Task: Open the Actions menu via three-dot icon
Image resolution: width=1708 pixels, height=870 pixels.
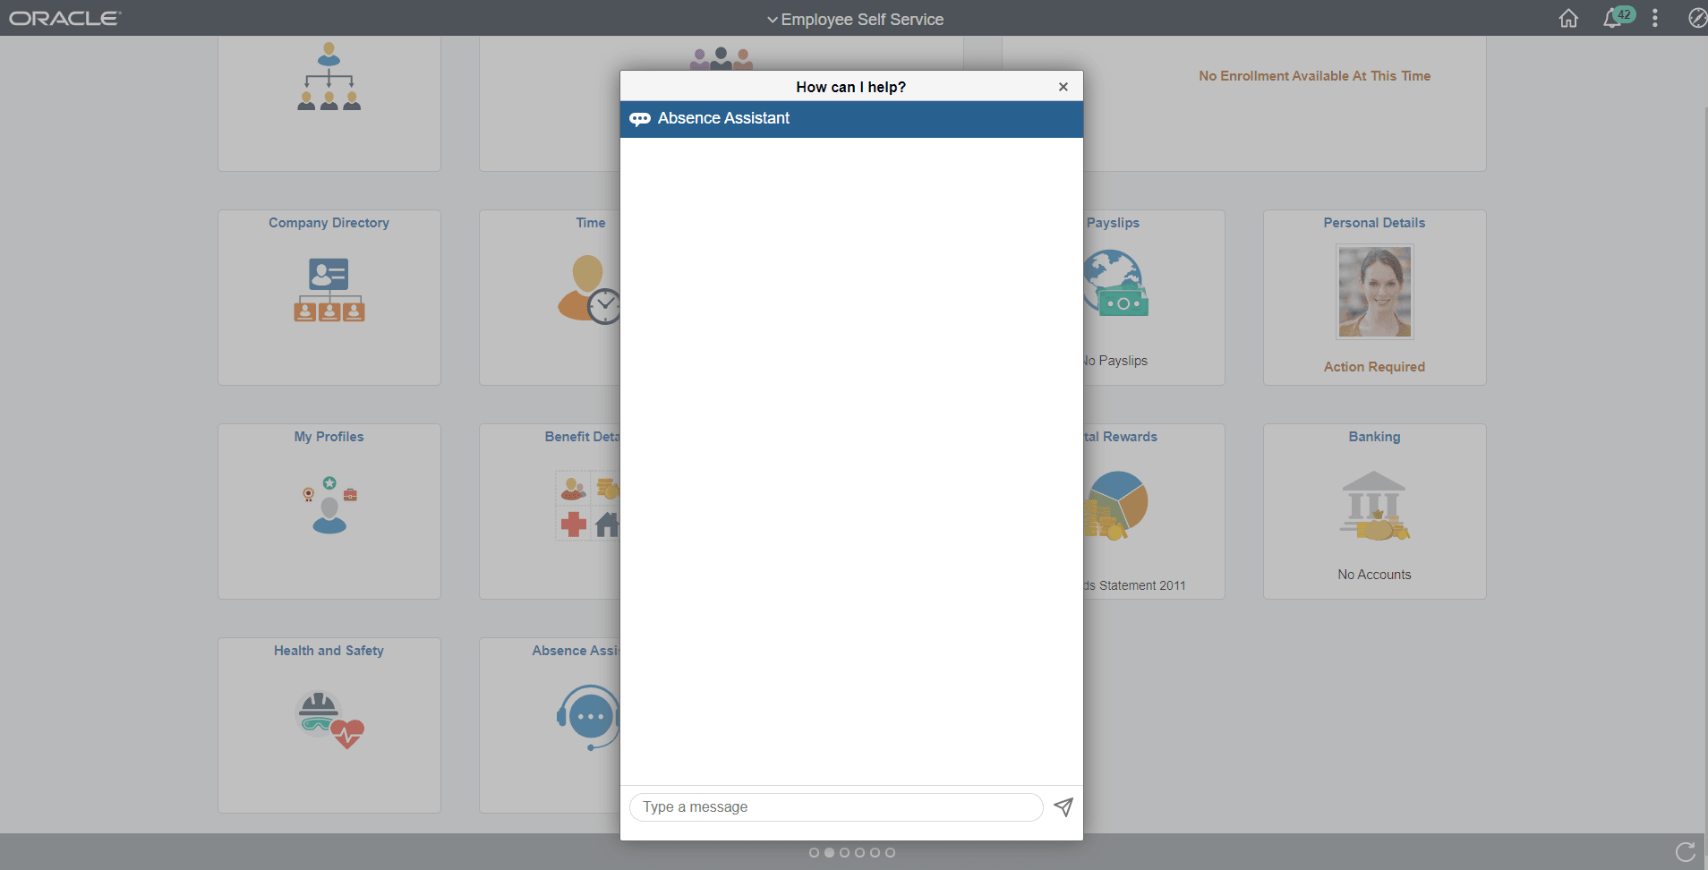Action: [1655, 18]
